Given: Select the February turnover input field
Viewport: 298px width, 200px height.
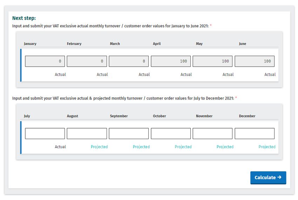Looking at the screenshot, I should 87,61.
